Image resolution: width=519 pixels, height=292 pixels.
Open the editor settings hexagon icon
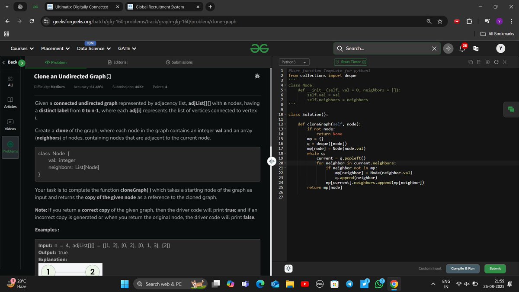pyautogui.click(x=488, y=62)
